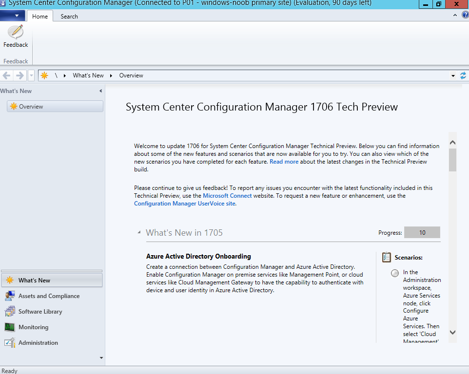Click the Assets and Compliance icon

click(x=10, y=296)
